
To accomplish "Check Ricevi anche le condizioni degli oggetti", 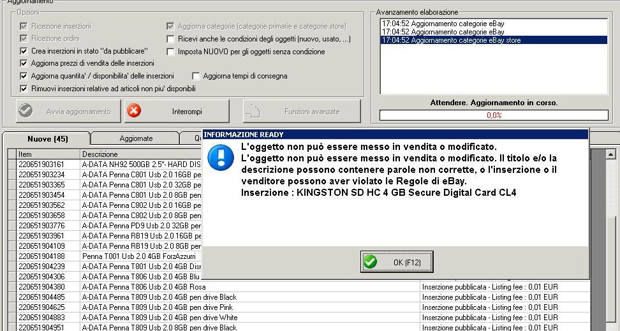I will 170,39.
